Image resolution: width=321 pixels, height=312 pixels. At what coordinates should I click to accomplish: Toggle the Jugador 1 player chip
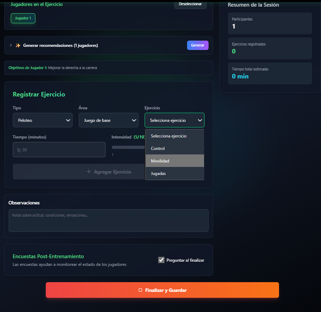[x=23, y=18]
